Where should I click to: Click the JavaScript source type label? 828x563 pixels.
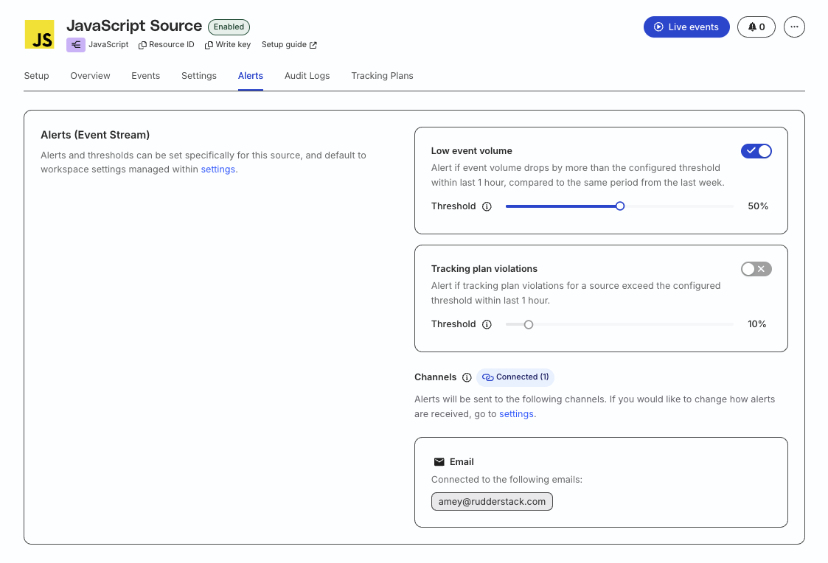[108, 45]
